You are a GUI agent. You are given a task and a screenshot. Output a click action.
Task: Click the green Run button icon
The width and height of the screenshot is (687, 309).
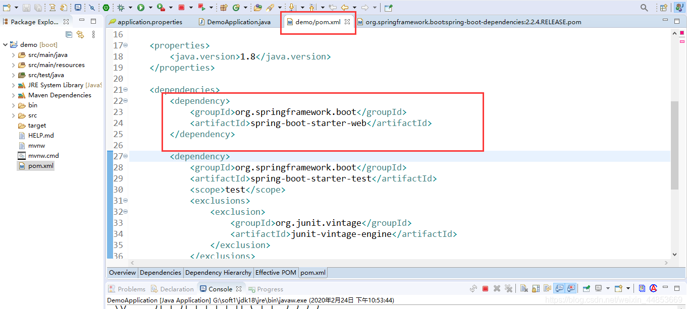point(141,8)
